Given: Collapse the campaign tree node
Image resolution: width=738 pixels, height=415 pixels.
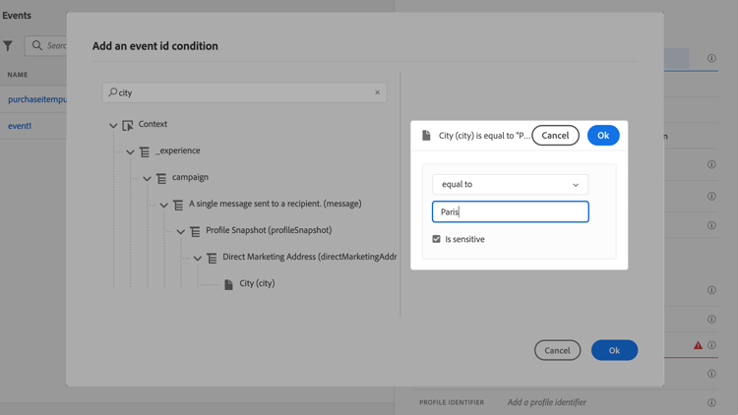Looking at the screenshot, I should [147, 178].
